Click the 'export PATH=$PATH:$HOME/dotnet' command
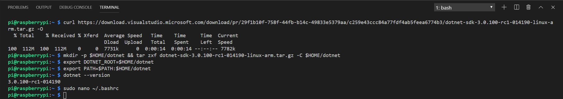Image resolution: width=563 pixels, height=99 pixels. (x=107, y=69)
